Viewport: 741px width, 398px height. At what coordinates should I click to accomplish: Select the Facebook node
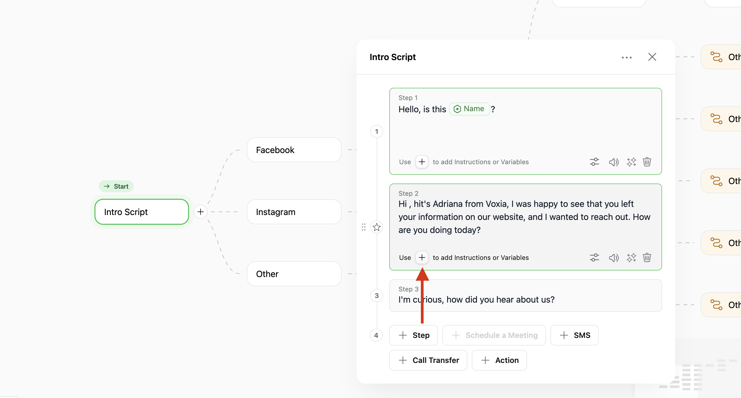294,150
